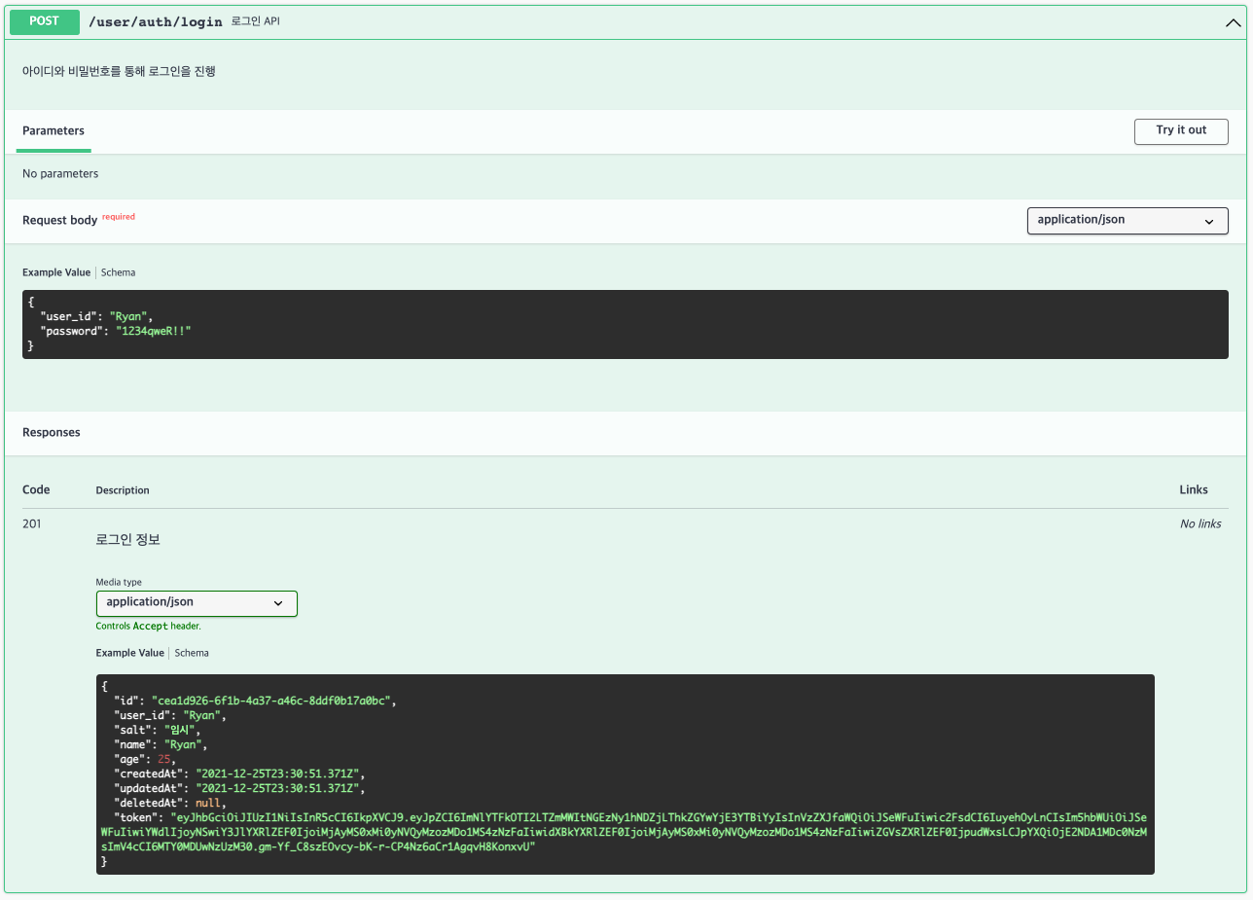This screenshot has height=900, width=1253.
Task: Select the Parameters tab
Action: (54, 131)
